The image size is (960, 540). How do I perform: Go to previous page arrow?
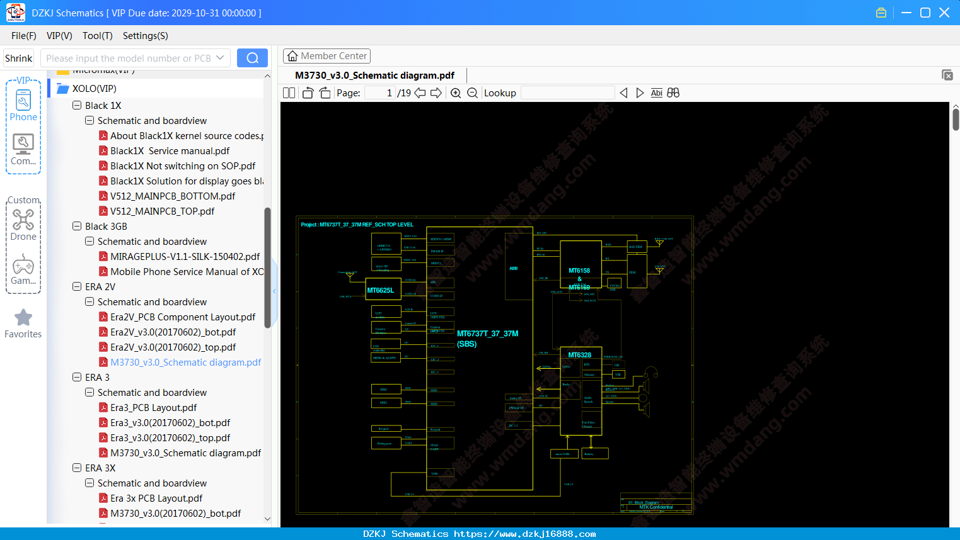coord(420,93)
